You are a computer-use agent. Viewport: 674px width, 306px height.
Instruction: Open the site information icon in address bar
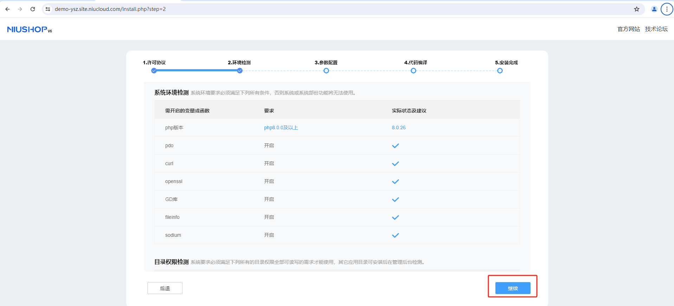pos(48,9)
